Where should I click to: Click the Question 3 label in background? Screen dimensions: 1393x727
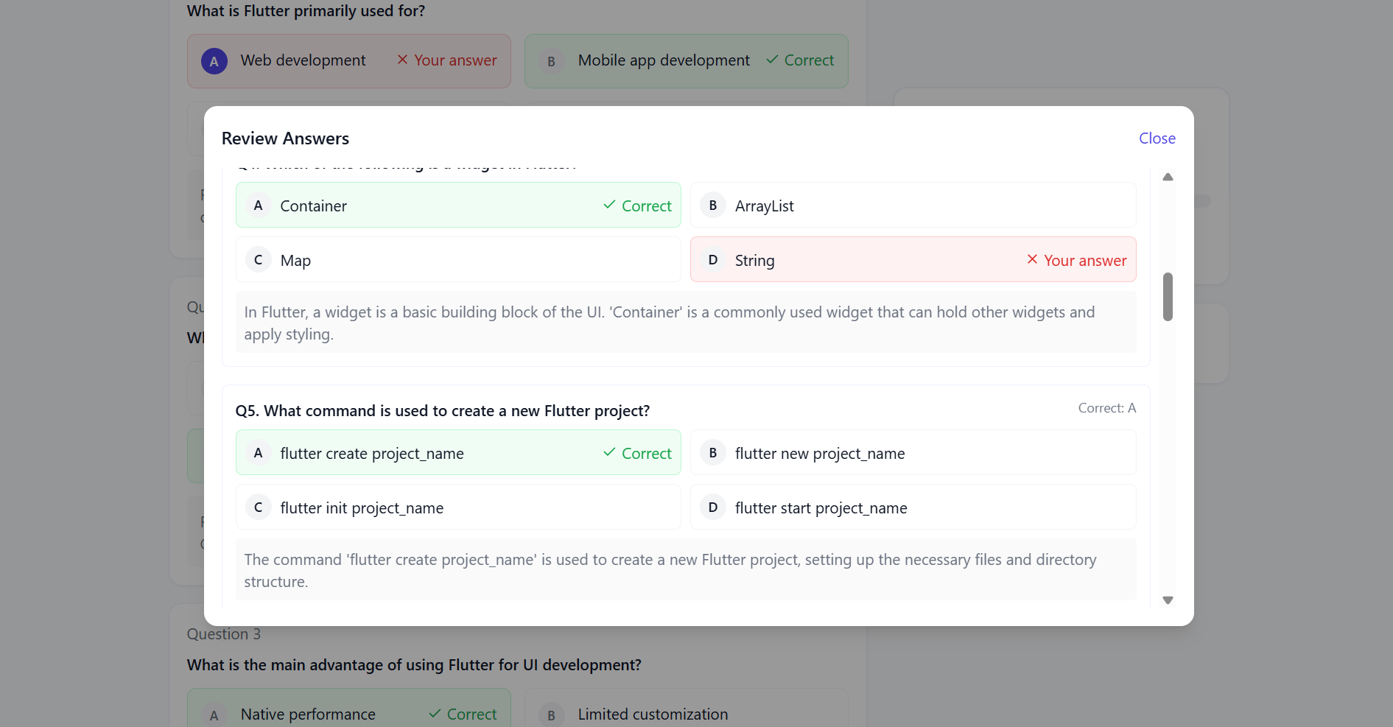[224, 634]
